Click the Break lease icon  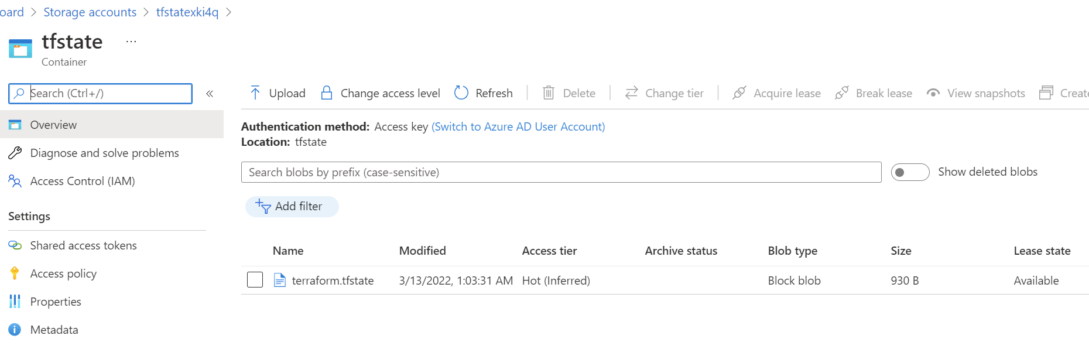[842, 93]
